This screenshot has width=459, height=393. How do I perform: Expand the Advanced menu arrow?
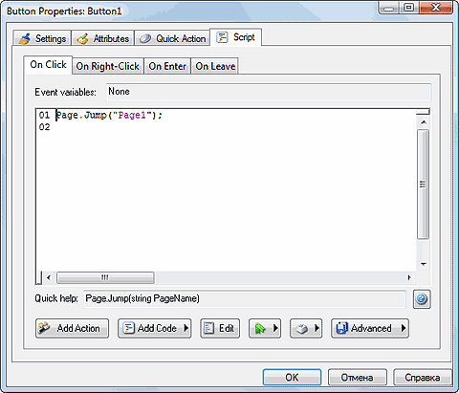click(x=404, y=328)
